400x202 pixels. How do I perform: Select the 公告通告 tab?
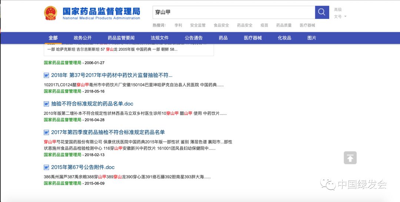(x=194, y=38)
